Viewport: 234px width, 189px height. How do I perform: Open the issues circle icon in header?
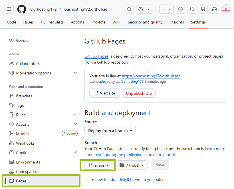pos(180,9)
